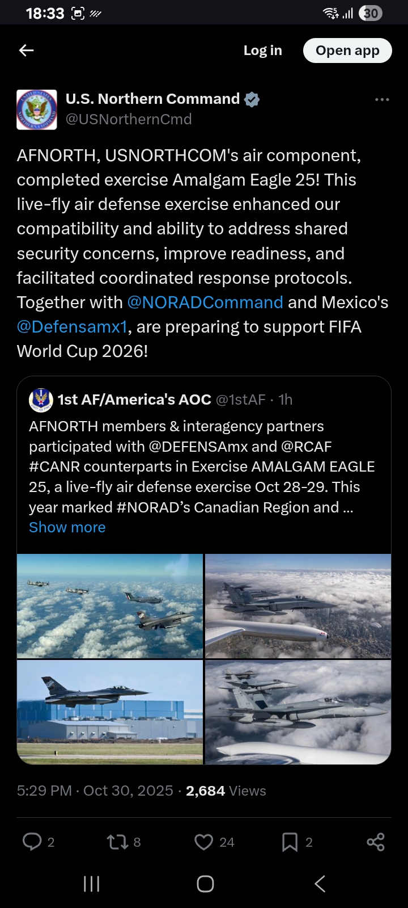Open the three-dot more options menu
Viewport: 408px width, 908px height.
tap(382, 99)
